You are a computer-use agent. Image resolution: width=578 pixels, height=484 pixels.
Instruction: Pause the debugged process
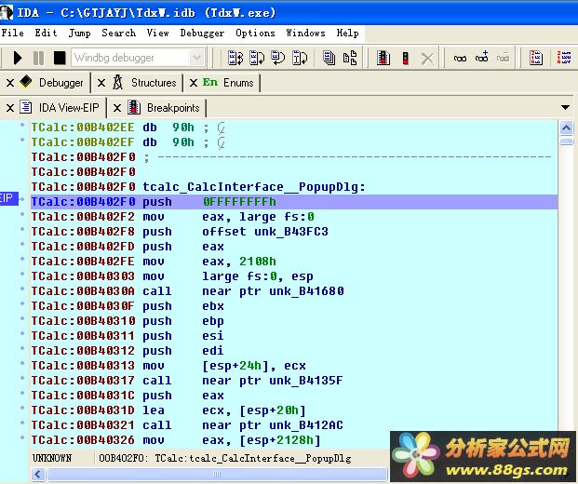tap(38, 58)
